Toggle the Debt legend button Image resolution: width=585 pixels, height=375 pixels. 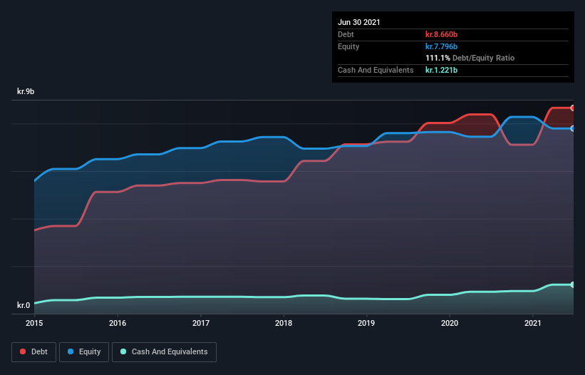[34, 352]
